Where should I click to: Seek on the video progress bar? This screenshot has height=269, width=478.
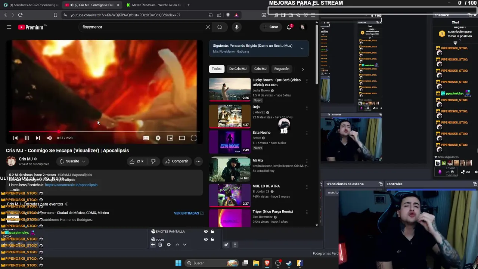[x=104, y=132]
